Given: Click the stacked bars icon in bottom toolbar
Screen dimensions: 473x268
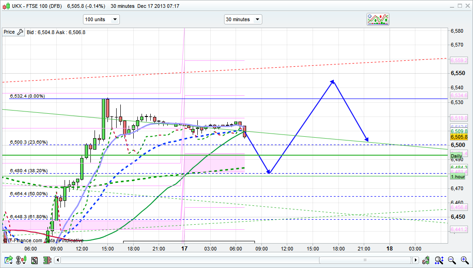Looking at the screenshot, I should pos(47,260).
